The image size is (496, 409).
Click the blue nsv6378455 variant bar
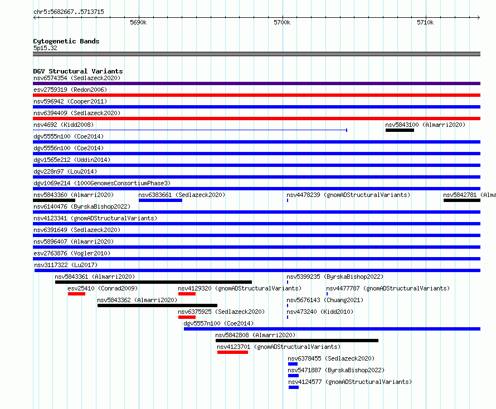pyautogui.click(x=293, y=364)
